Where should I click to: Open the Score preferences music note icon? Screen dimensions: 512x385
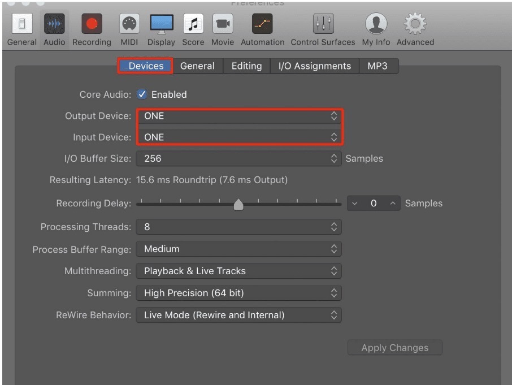(x=193, y=24)
